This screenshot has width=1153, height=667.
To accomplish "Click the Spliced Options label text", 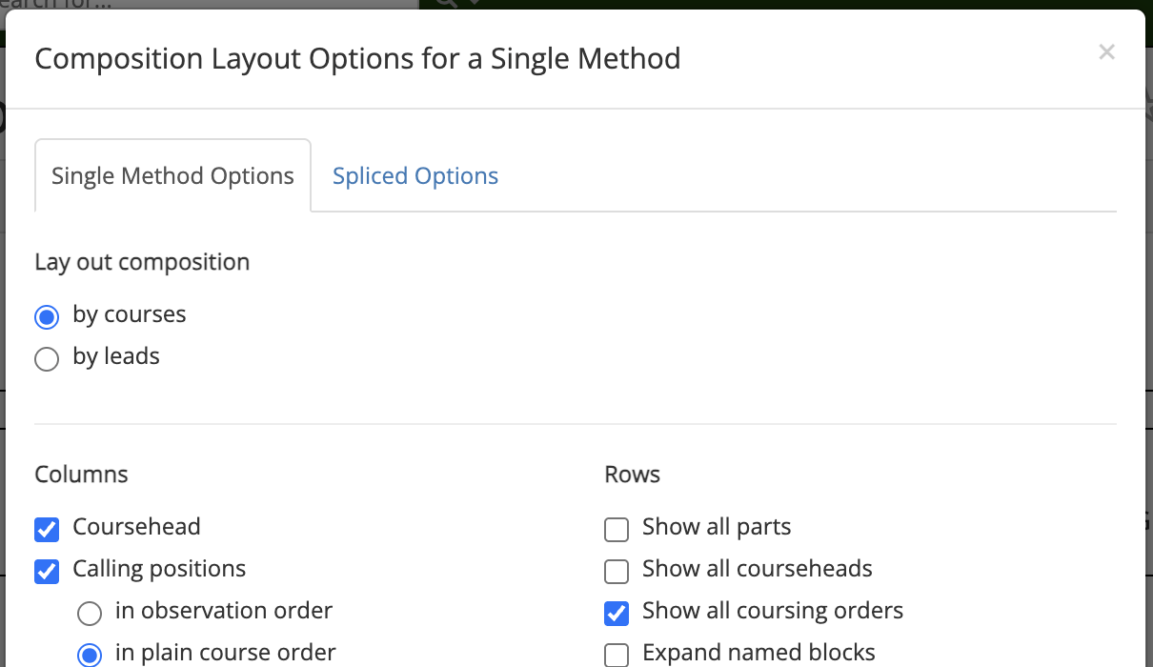I will [x=415, y=175].
